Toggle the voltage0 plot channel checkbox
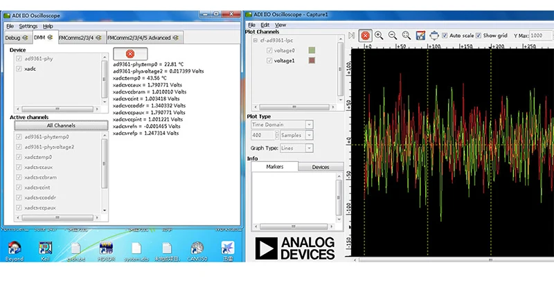 point(269,51)
